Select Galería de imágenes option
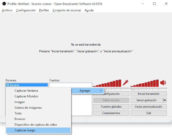This screenshot has height=136, width=172. tap(38, 108)
